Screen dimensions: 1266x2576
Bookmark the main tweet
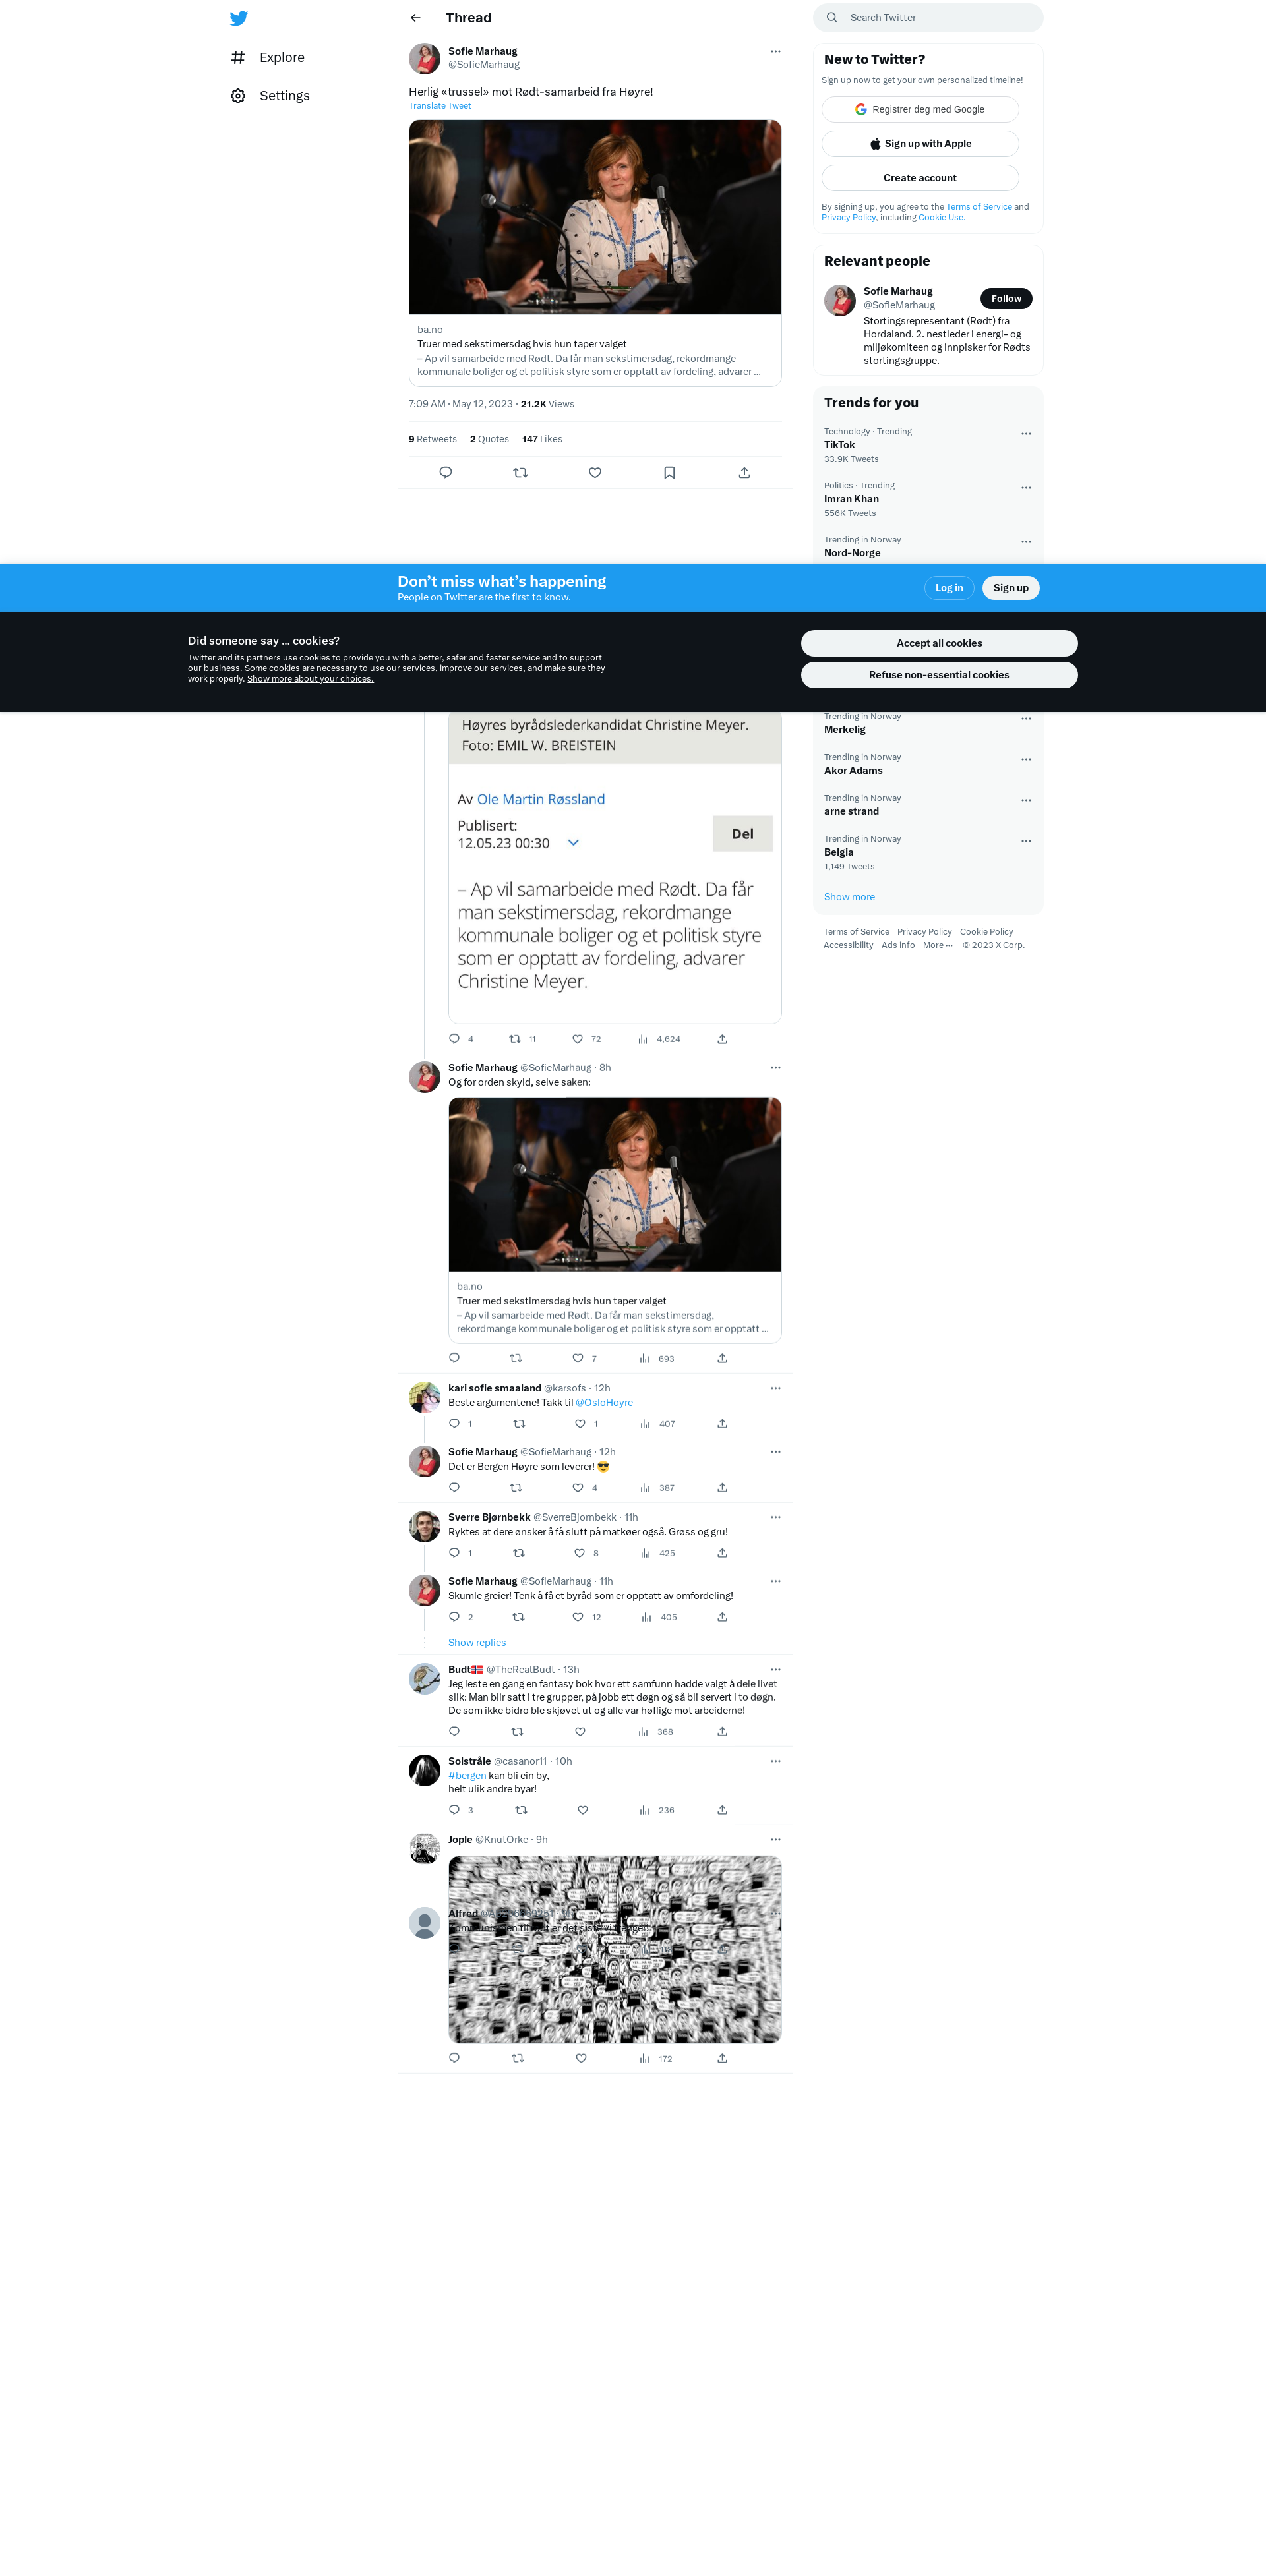tap(670, 472)
